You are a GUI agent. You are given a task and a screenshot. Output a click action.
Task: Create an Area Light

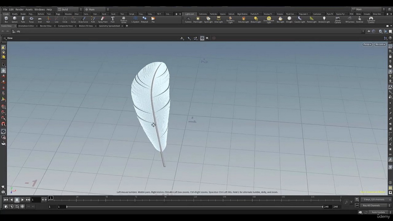[218, 20]
